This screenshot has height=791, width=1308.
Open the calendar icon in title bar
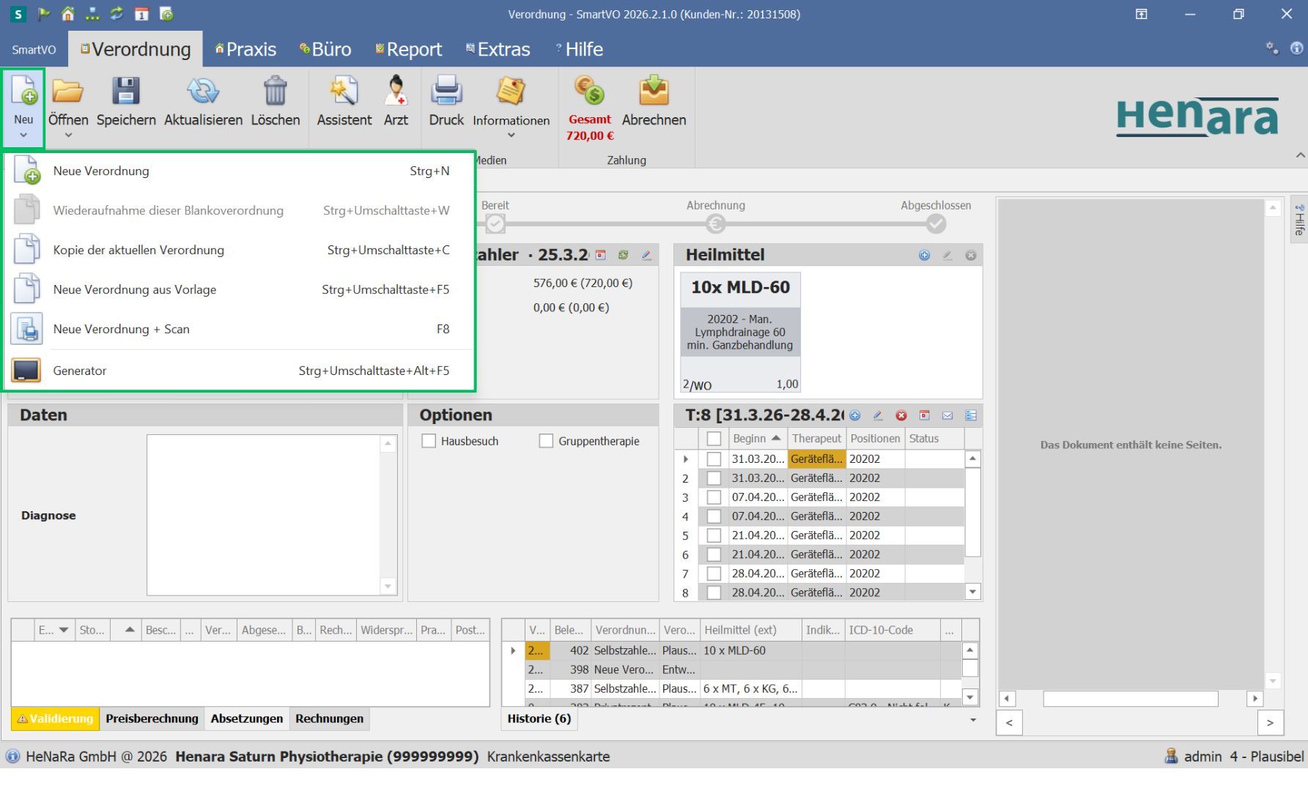click(x=141, y=14)
